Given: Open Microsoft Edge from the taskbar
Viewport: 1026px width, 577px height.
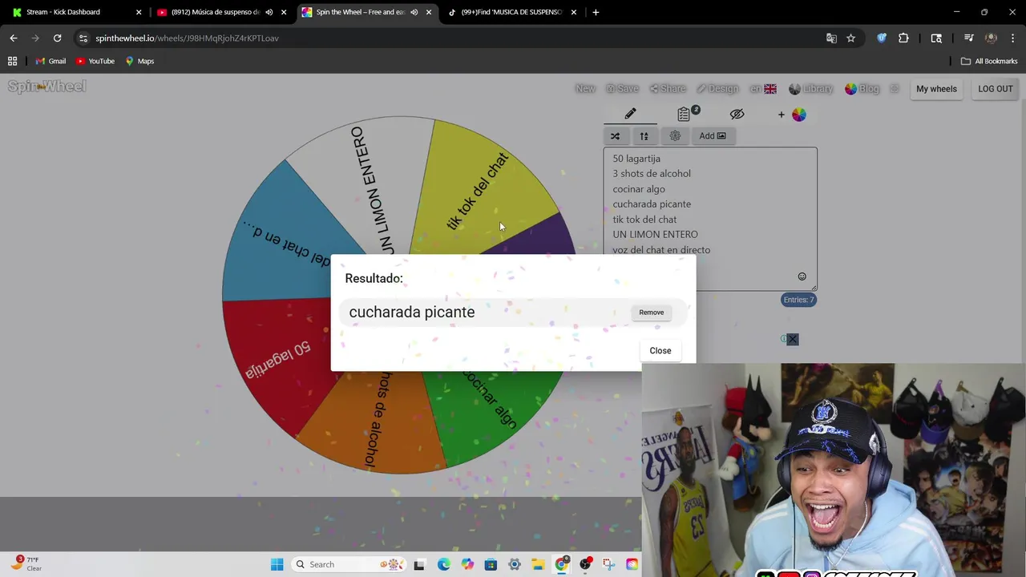Looking at the screenshot, I should (x=443, y=564).
